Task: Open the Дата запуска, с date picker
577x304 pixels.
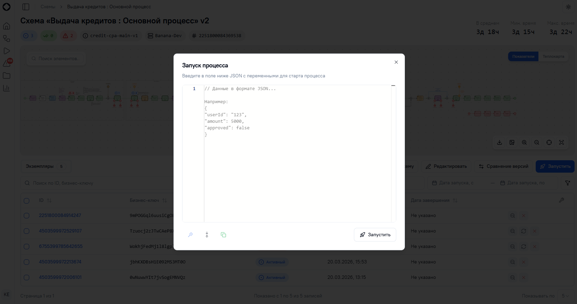Action: [x=457, y=183]
